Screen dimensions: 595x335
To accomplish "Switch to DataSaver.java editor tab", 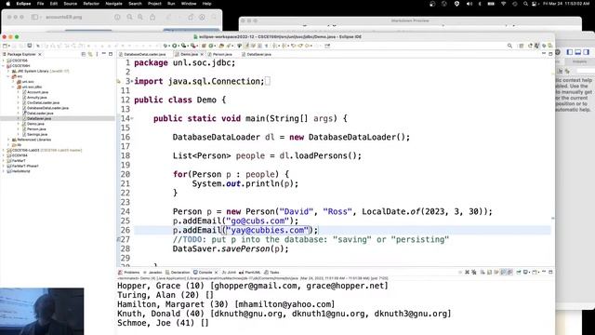I will coord(258,54).
